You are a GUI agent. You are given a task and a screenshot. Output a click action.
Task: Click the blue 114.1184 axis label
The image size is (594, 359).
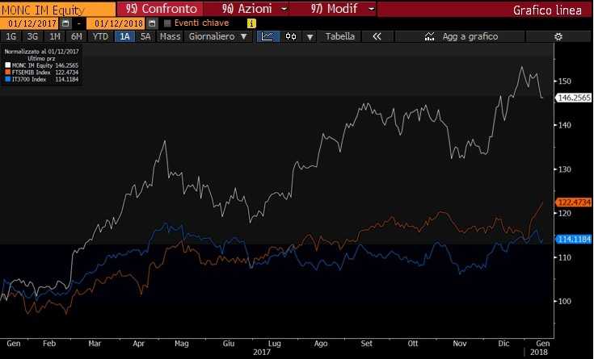[574, 239]
